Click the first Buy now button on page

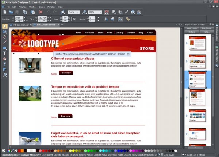pyautogui.click(x=66, y=73)
